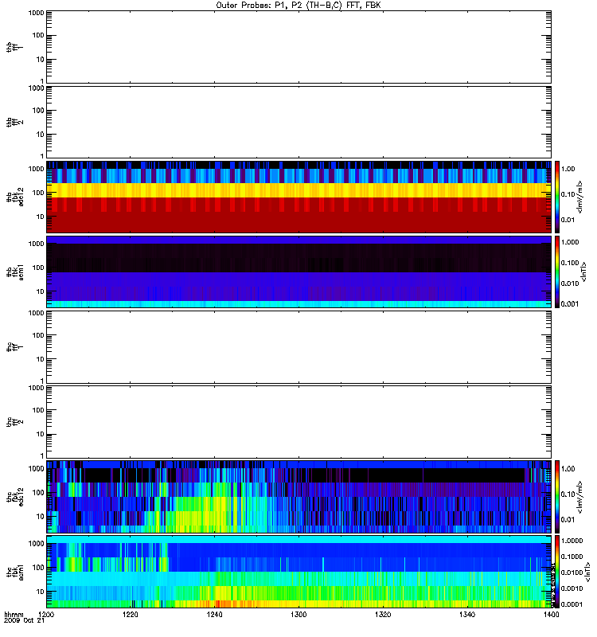Click the plot title 'Outer Probes: P1, P2 (TH-B,C) FFT, FBK'

point(298,6)
